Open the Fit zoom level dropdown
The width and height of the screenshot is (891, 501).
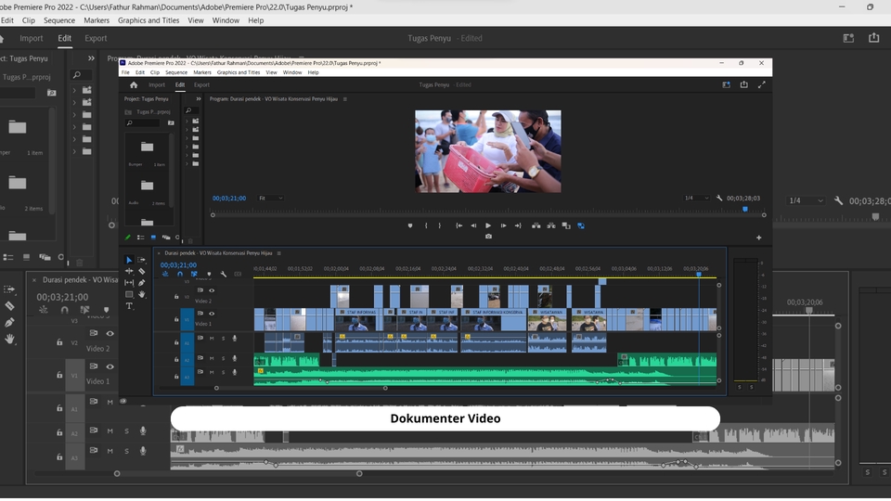270,198
